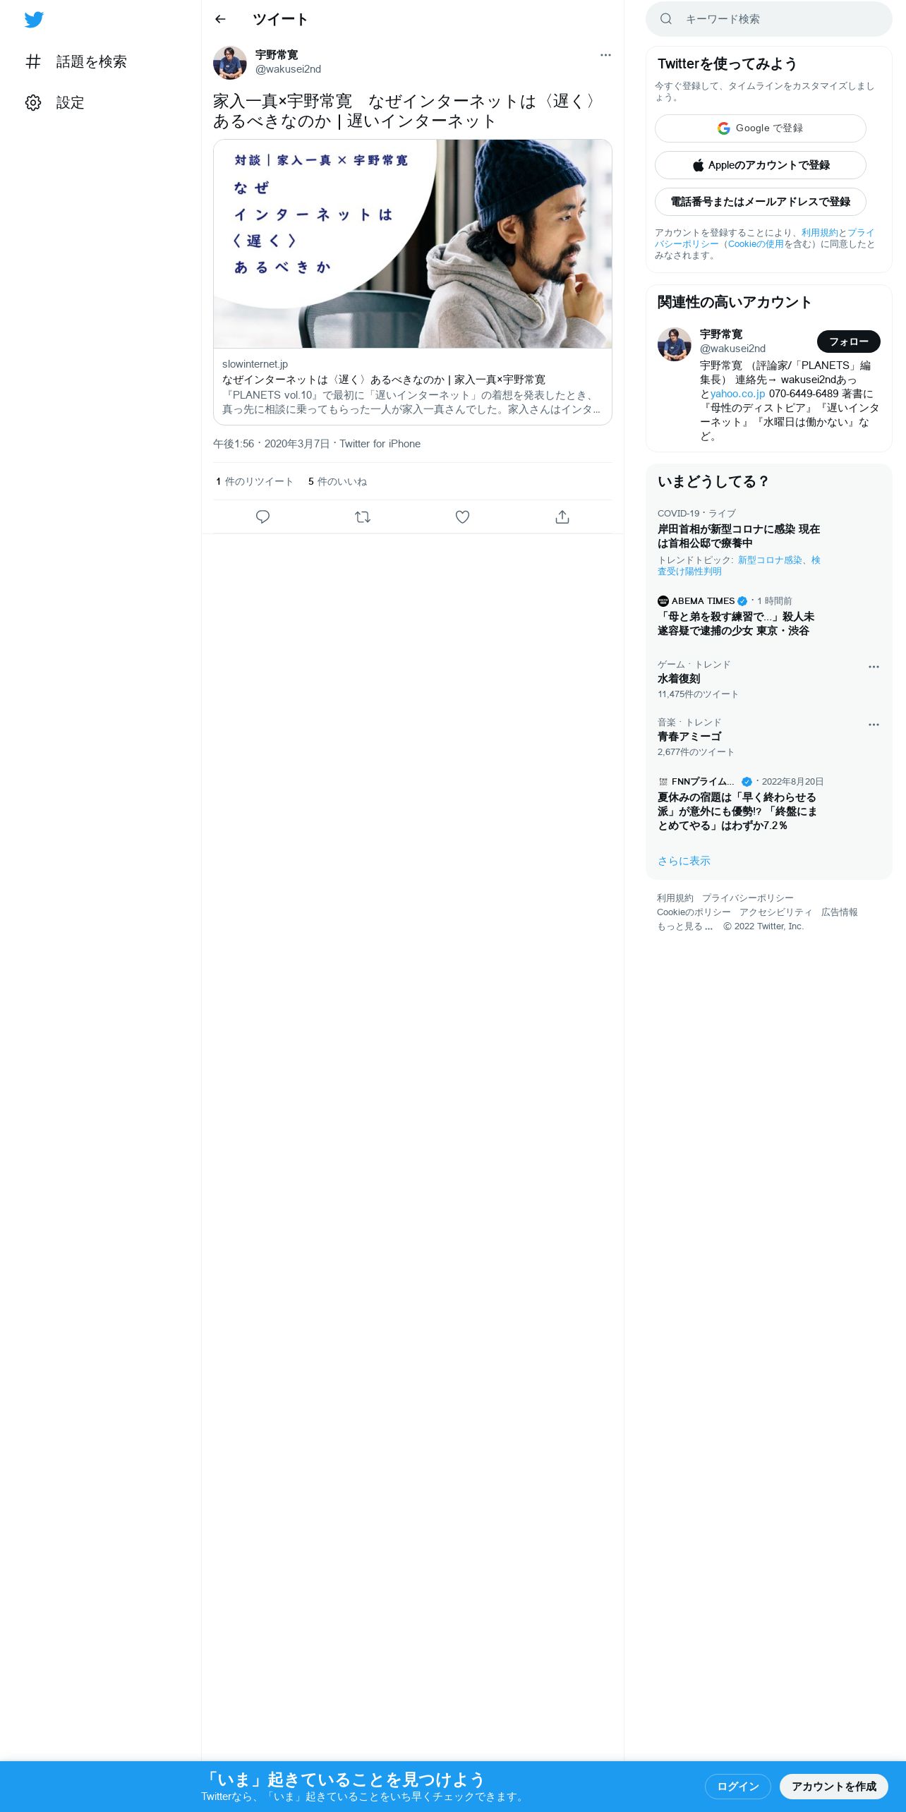Select 設定 in left navigation
Viewport: 906px width, 1812px height.
54,102
